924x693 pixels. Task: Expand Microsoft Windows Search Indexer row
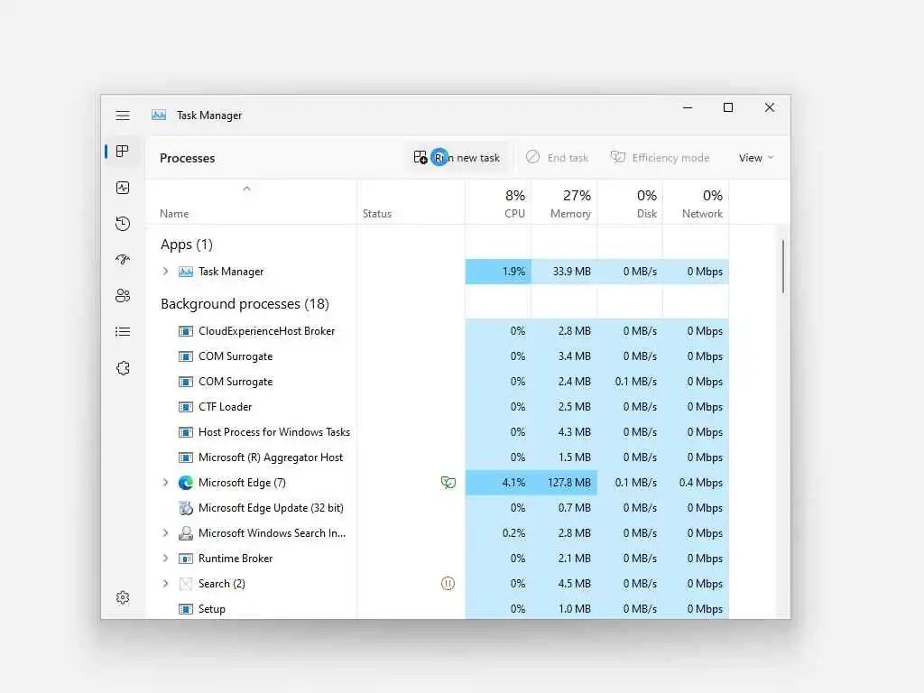(x=166, y=532)
